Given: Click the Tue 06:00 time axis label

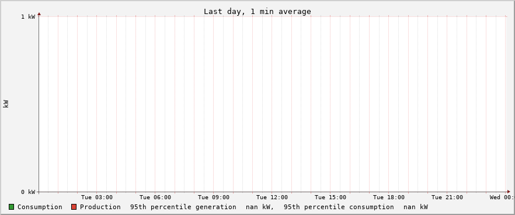Looking at the screenshot, I should (x=155, y=197).
